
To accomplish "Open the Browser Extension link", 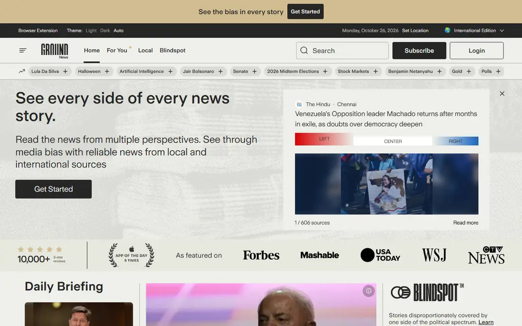I will coord(38,31).
